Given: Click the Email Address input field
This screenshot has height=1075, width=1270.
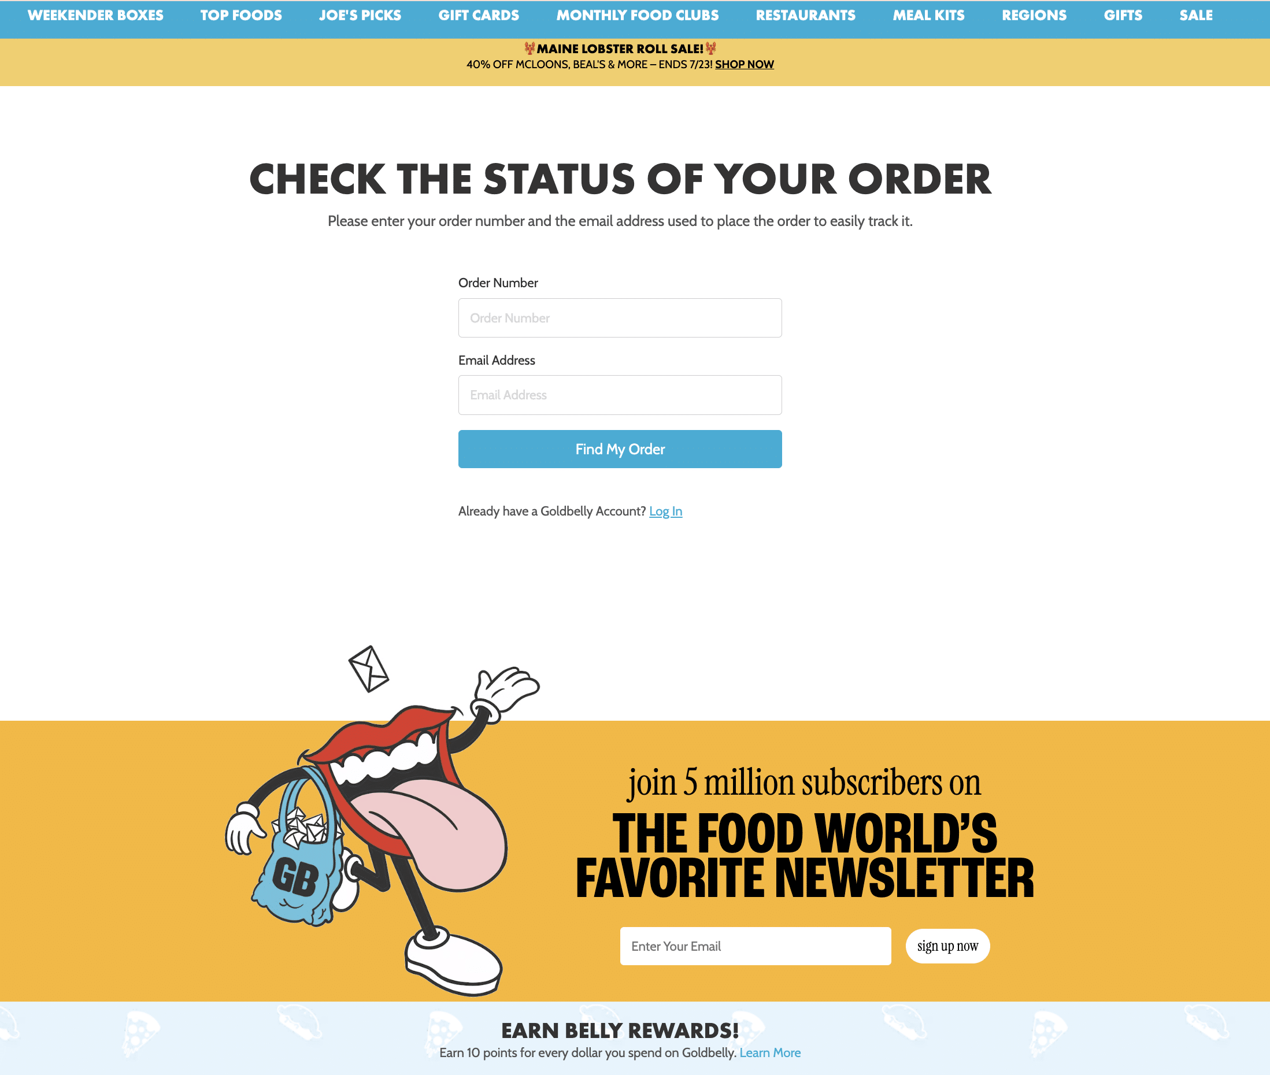Looking at the screenshot, I should 620,395.
